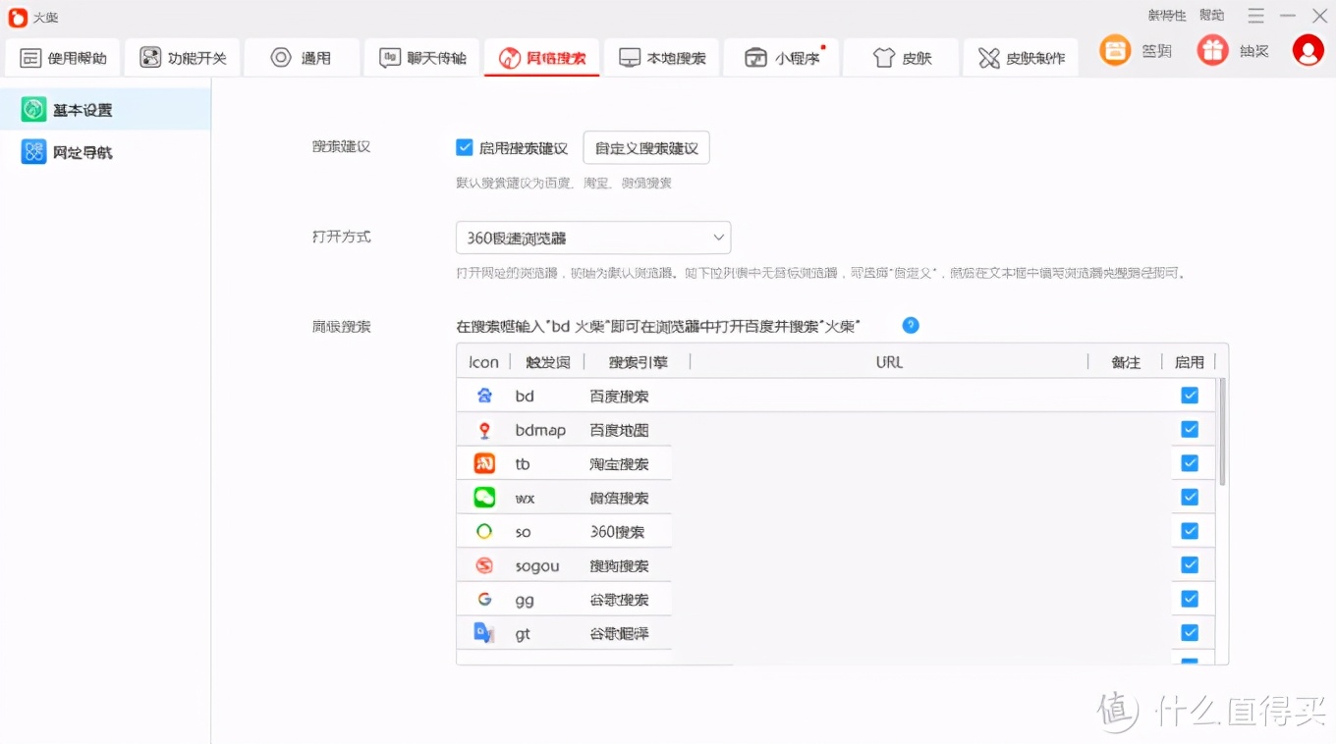This screenshot has height=744, width=1336.
Task: Open the 360极速浏览器 dropdown
Action: [592, 238]
